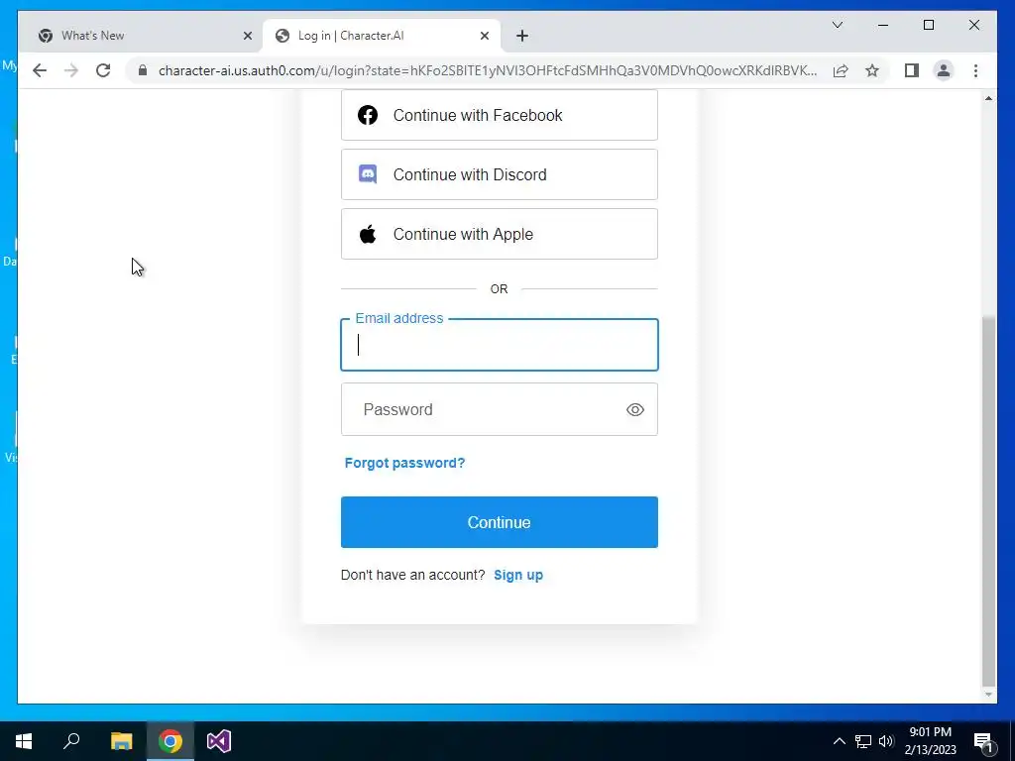The image size is (1015, 761).
Task: Click the page vertical scrollbar thumb
Action: [988, 500]
